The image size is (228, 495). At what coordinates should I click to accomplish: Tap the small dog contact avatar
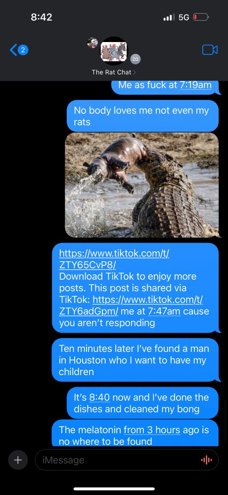click(92, 43)
